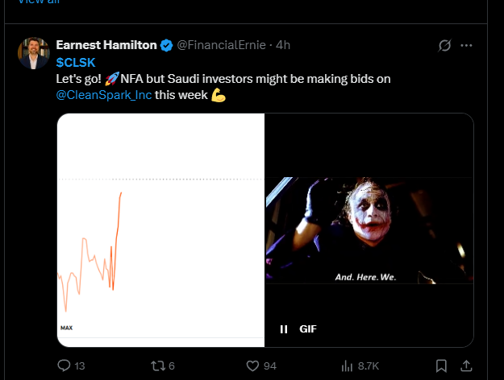Pause the Joker GIF playback

(284, 329)
